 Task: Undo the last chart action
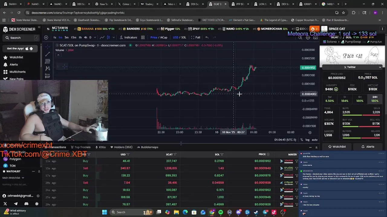point(207,37)
